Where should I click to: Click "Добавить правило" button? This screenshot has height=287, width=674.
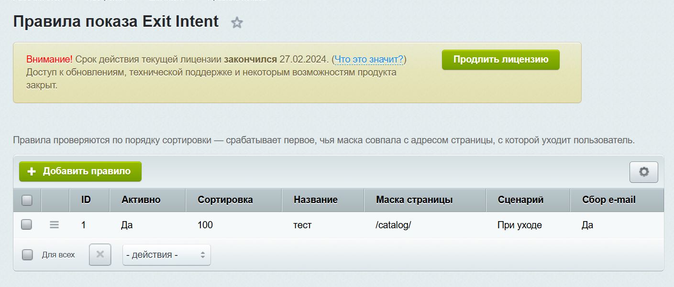click(80, 171)
